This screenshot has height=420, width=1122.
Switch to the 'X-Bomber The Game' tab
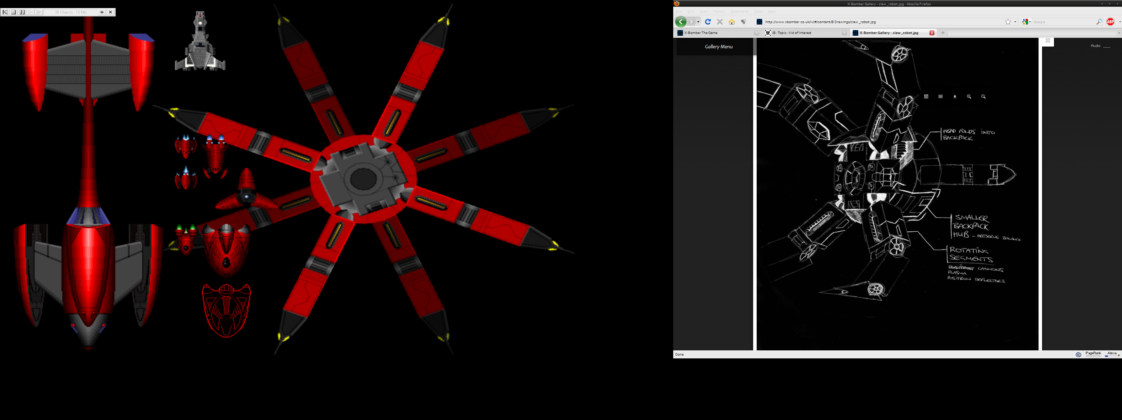coord(718,33)
